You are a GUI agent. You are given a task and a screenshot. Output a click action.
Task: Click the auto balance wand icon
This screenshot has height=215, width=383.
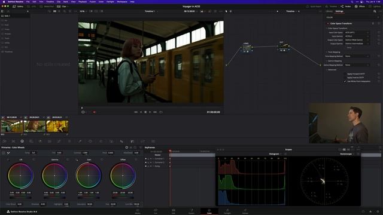[8, 153]
